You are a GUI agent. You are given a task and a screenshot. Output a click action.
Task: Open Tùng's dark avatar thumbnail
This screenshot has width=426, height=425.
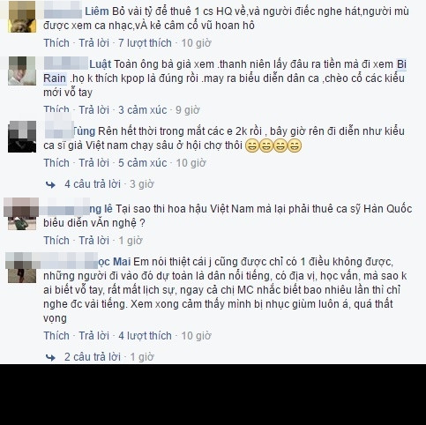coord(22,137)
